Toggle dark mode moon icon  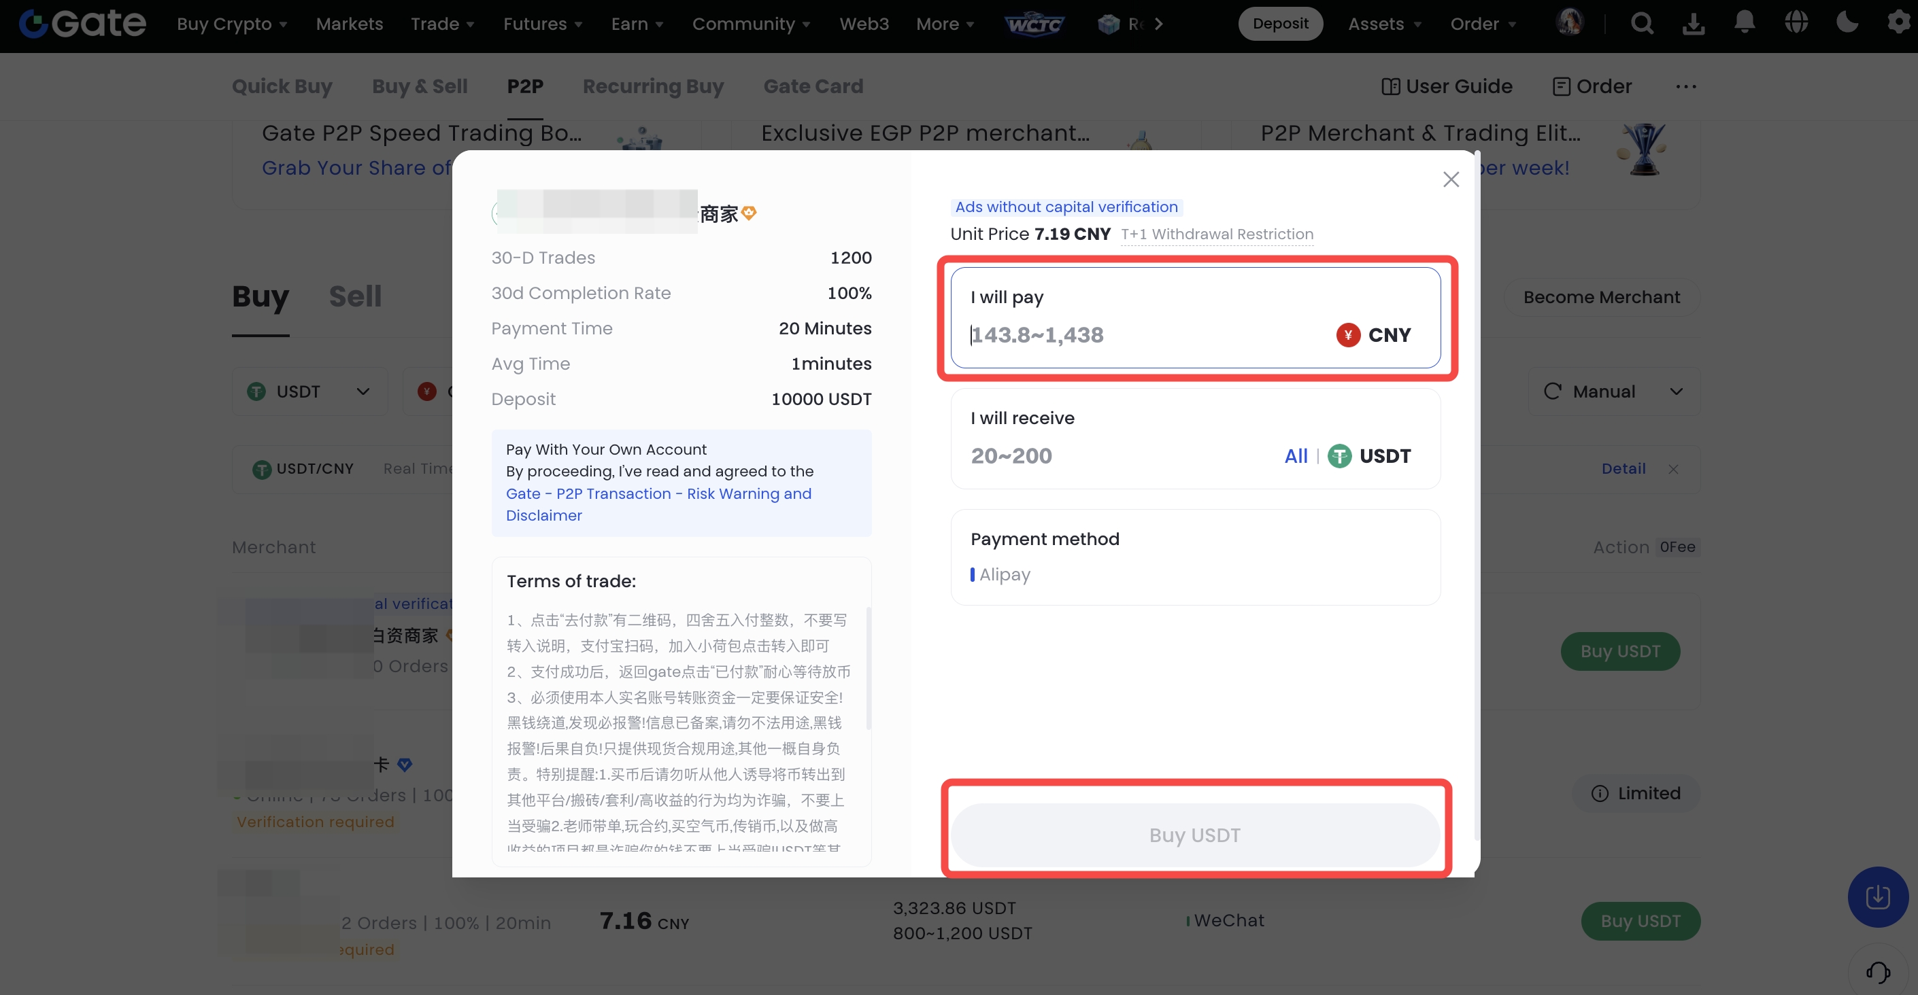(1847, 24)
